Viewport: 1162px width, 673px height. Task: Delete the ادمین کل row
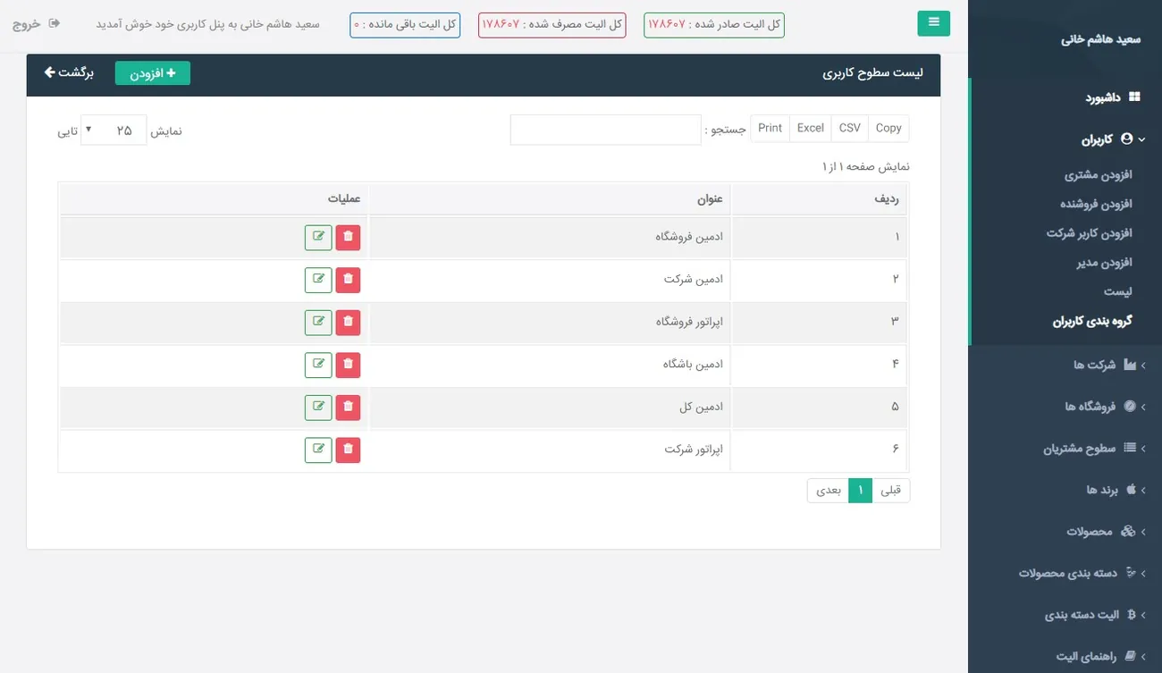(348, 408)
